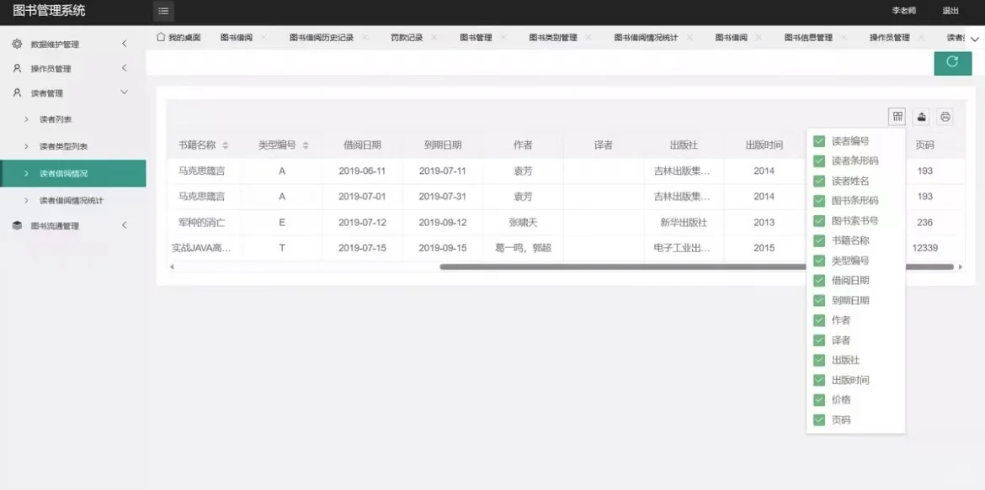Screen dimensions: 985x490
Task: Click the 退出 logout button
Action: tap(950, 9)
